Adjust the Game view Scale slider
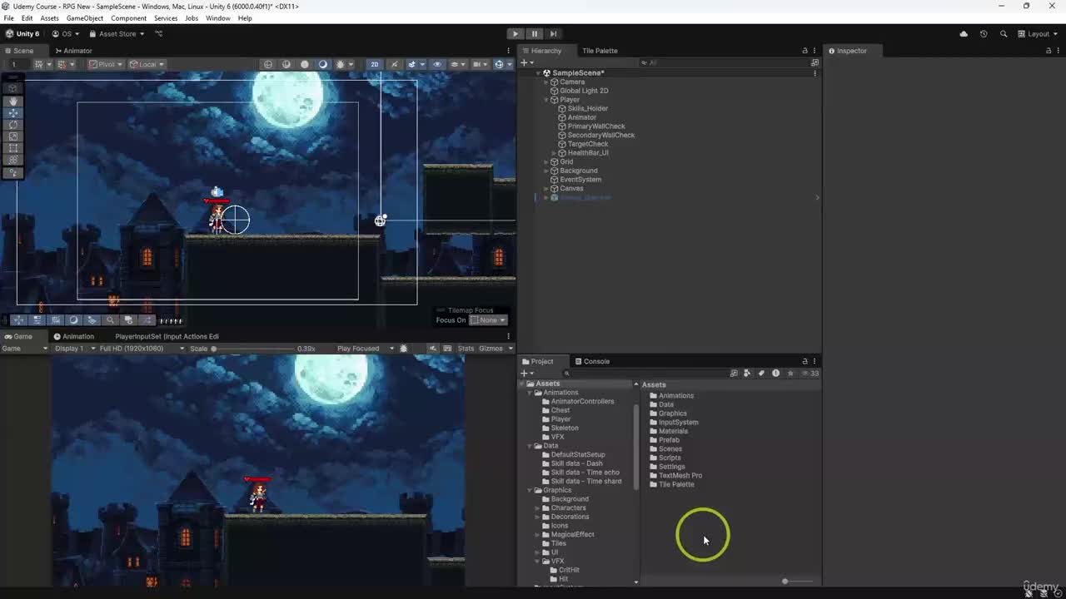The image size is (1066, 599). pyautogui.click(x=254, y=349)
